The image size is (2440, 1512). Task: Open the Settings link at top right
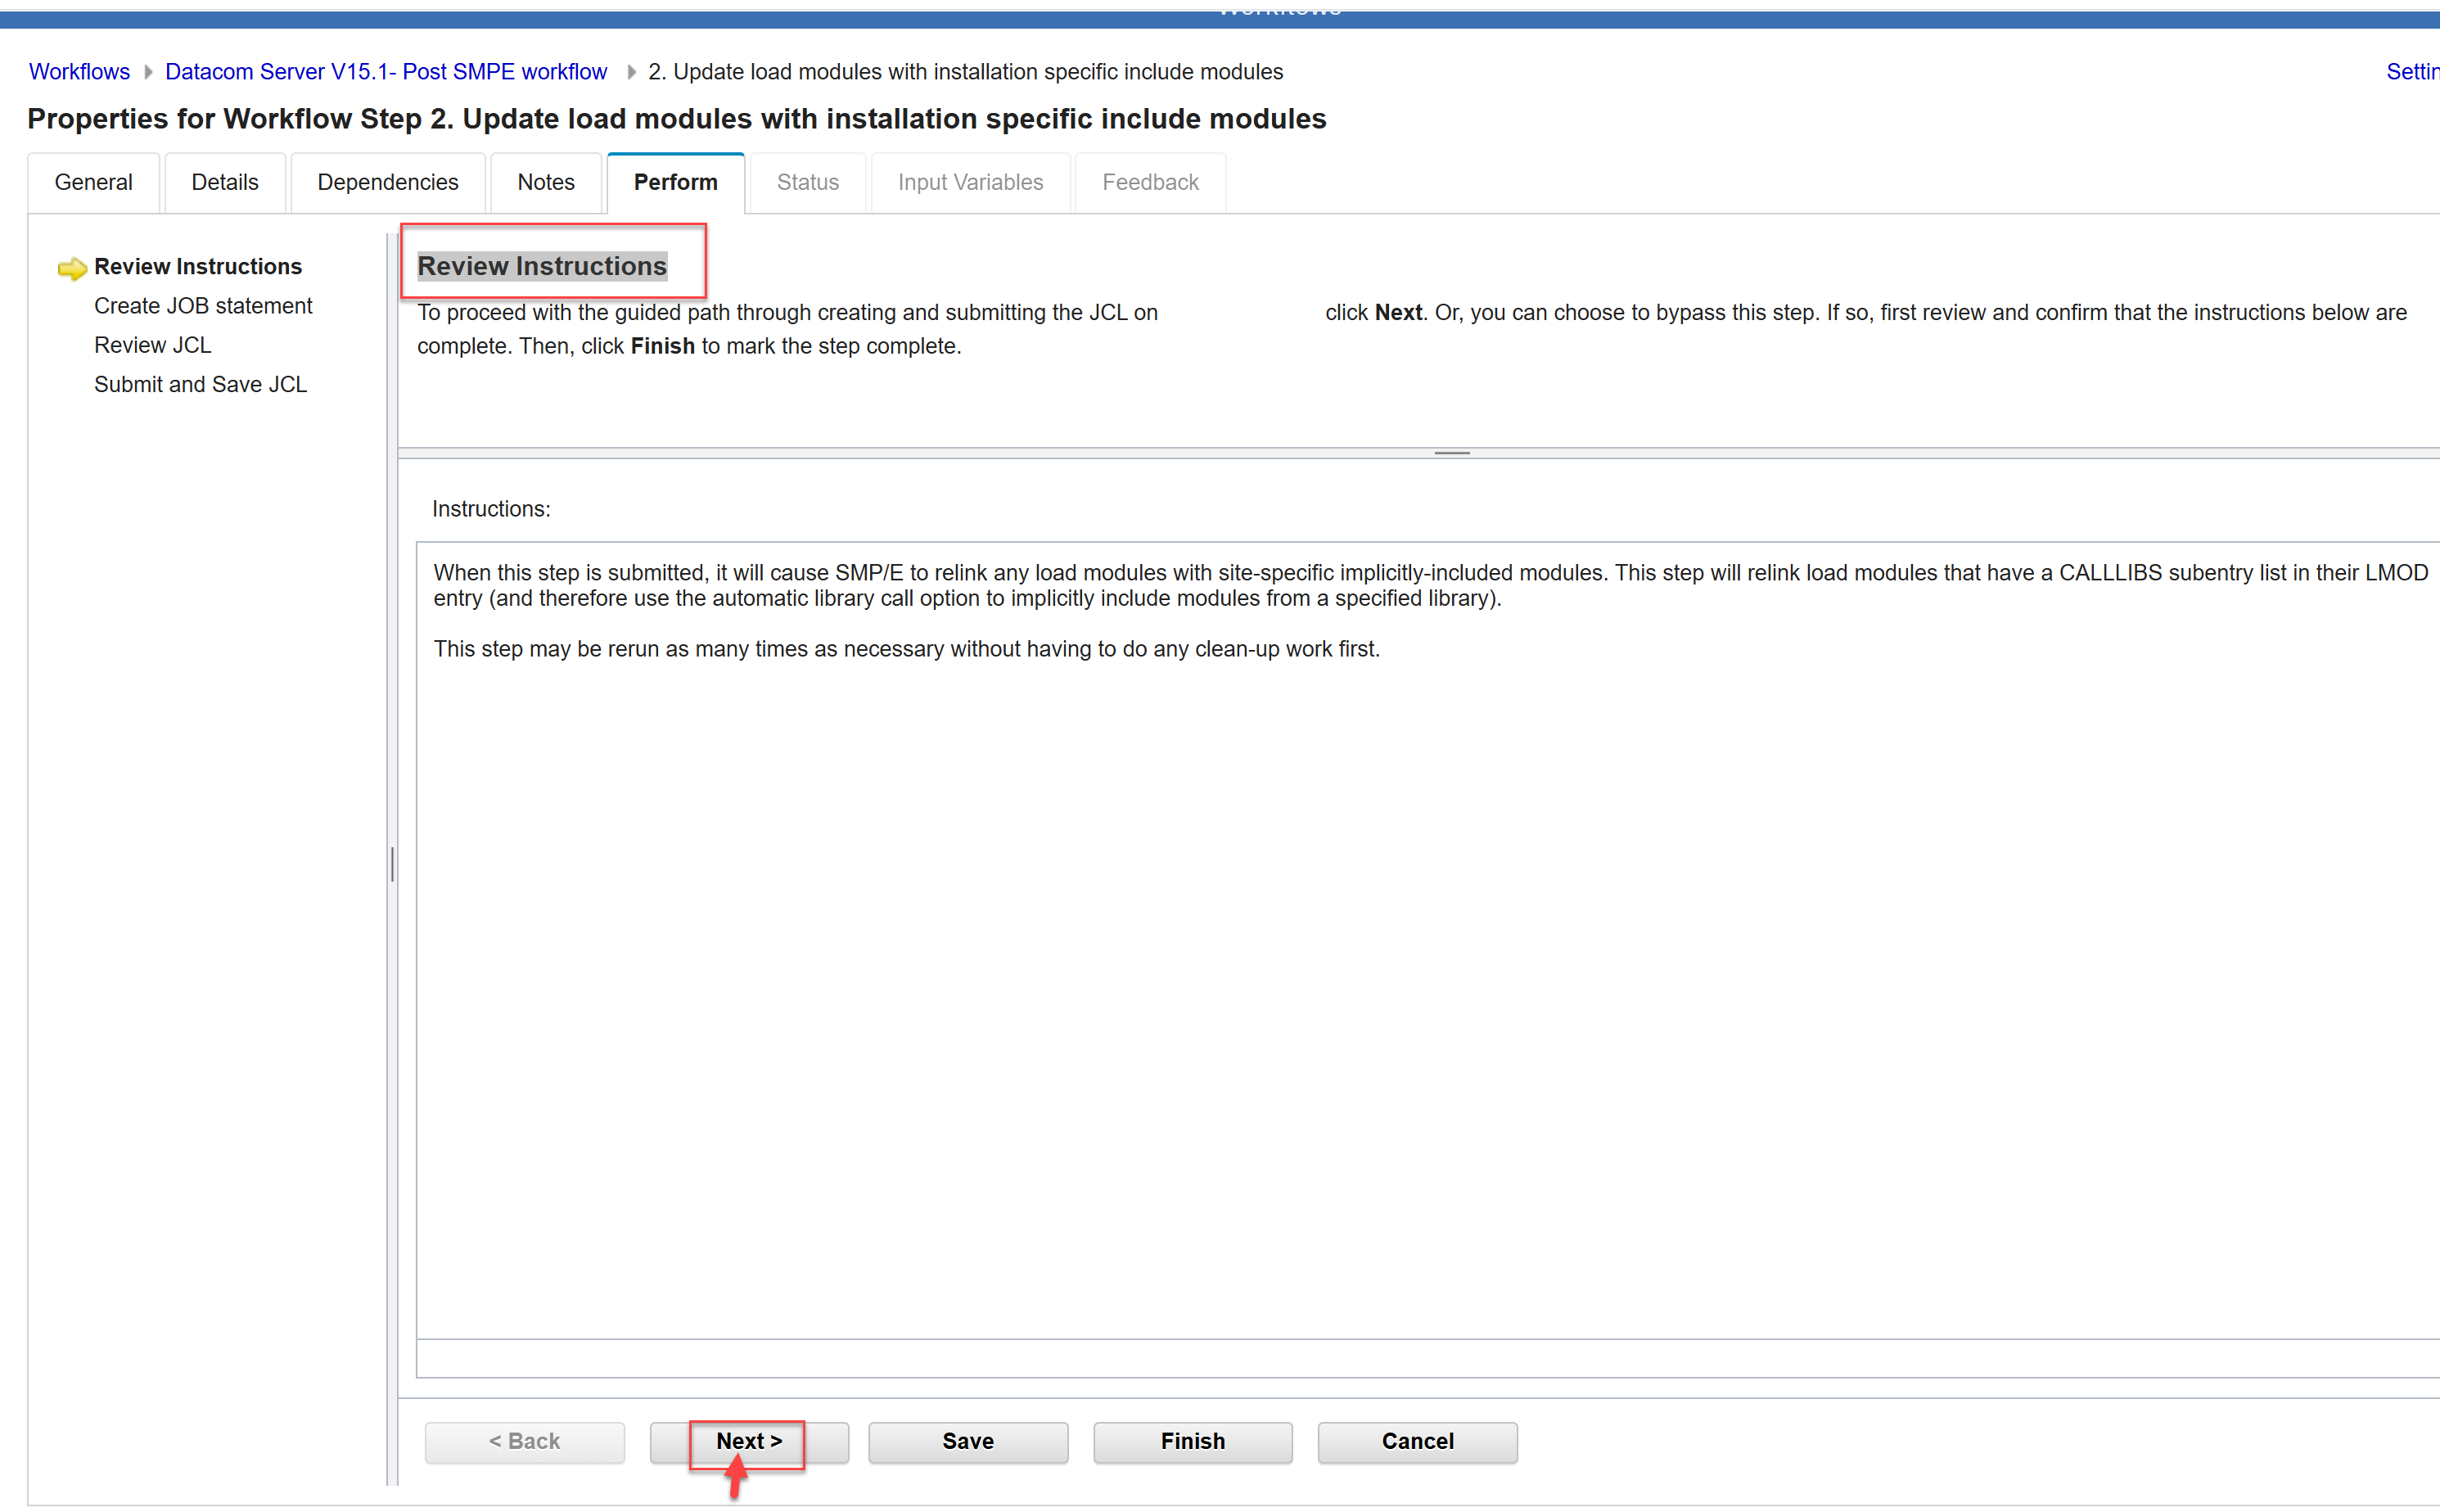click(2411, 72)
